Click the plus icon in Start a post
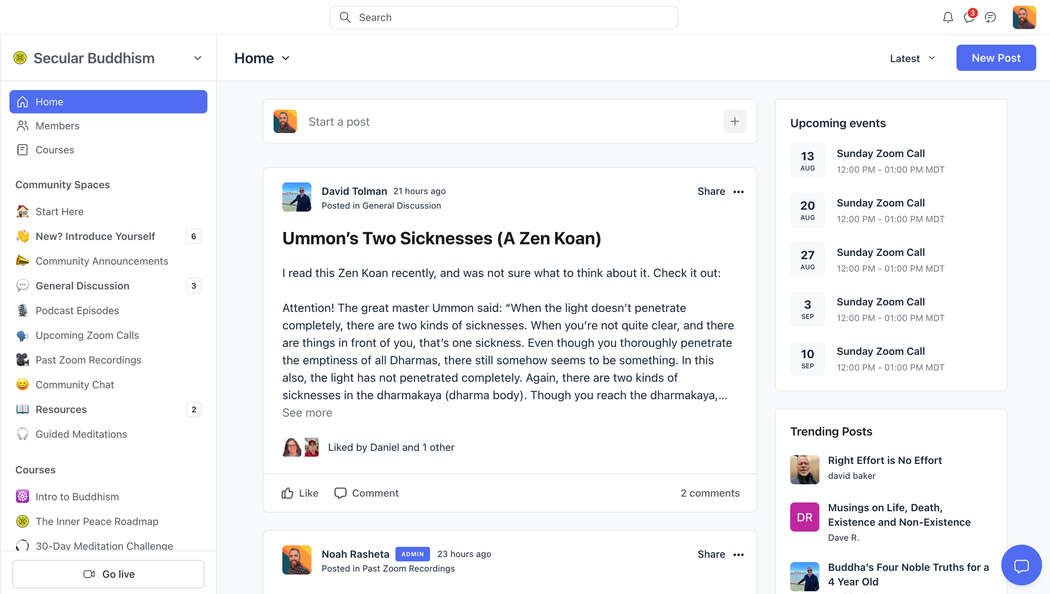This screenshot has height=594, width=1050. [734, 122]
